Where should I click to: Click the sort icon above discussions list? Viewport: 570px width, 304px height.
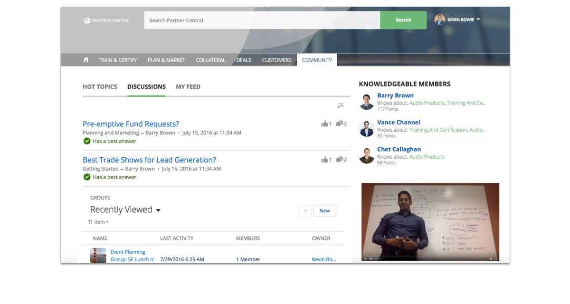click(340, 106)
